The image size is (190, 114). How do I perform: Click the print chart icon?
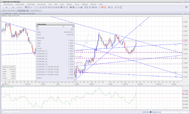click(109, 7)
